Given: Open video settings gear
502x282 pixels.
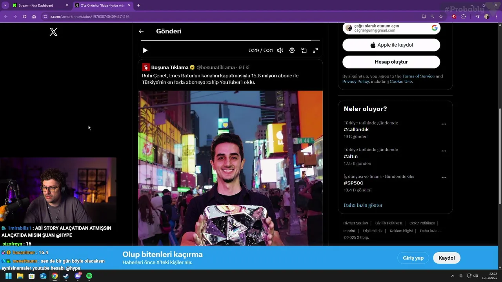Looking at the screenshot, I should pos(292,51).
